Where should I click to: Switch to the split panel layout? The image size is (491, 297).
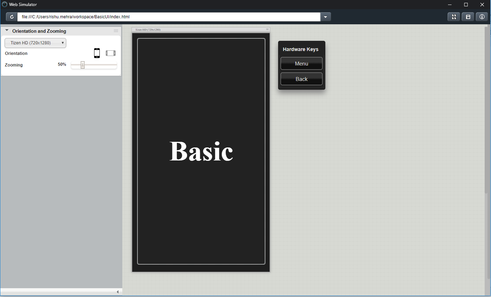[468, 17]
